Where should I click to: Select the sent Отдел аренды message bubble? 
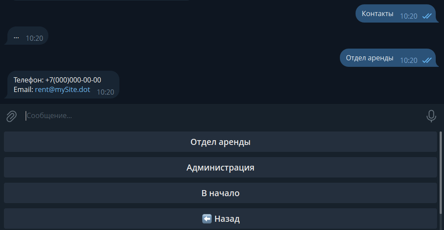point(369,58)
